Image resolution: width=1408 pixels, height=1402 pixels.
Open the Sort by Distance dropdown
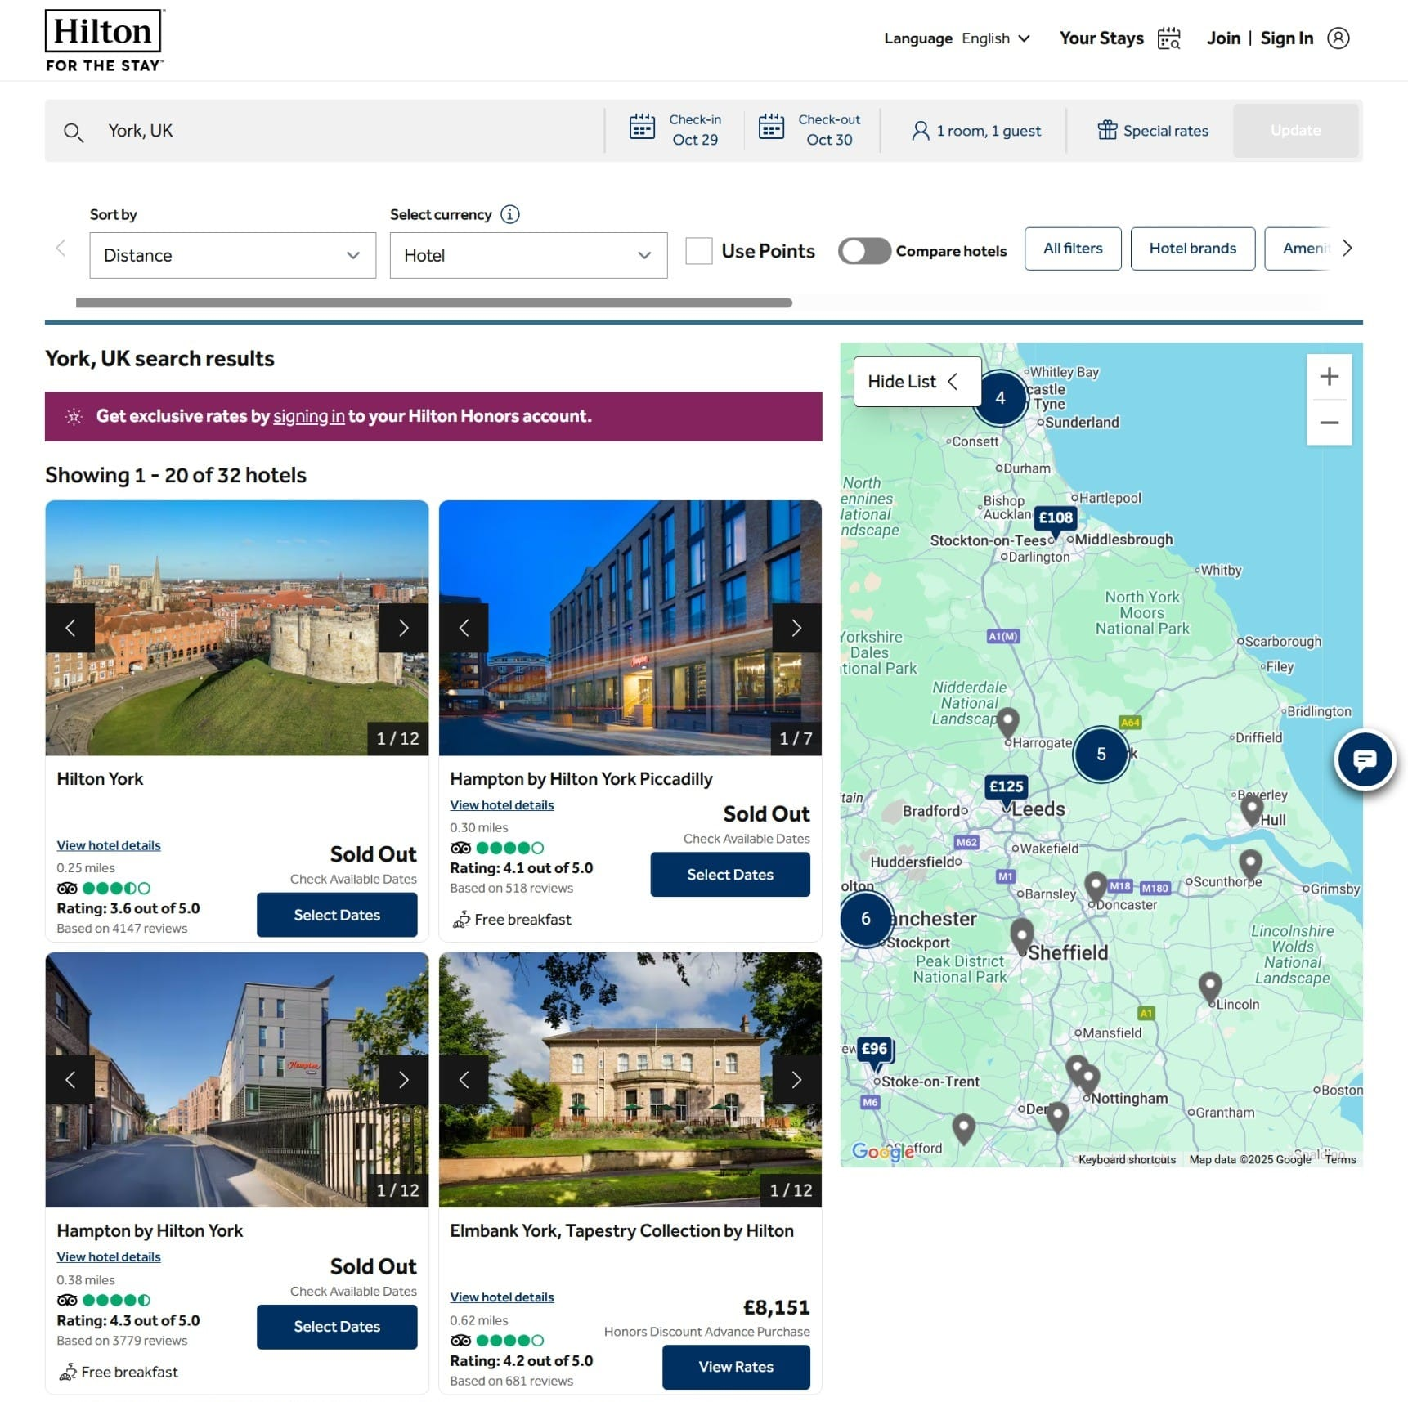(232, 255)
